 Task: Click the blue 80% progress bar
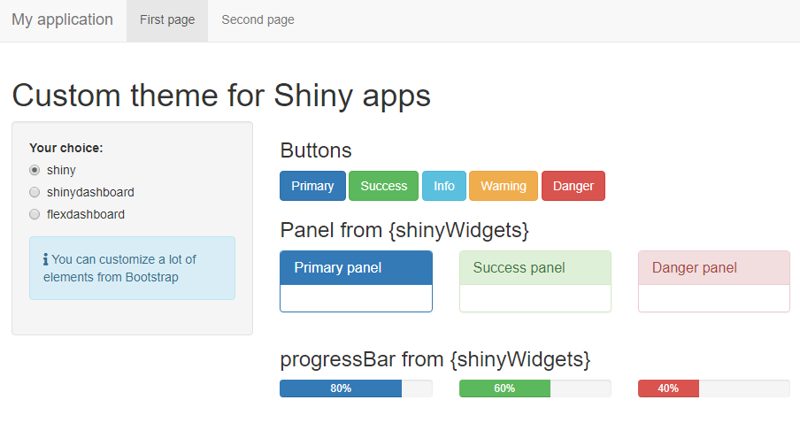(x=341, y=388)
